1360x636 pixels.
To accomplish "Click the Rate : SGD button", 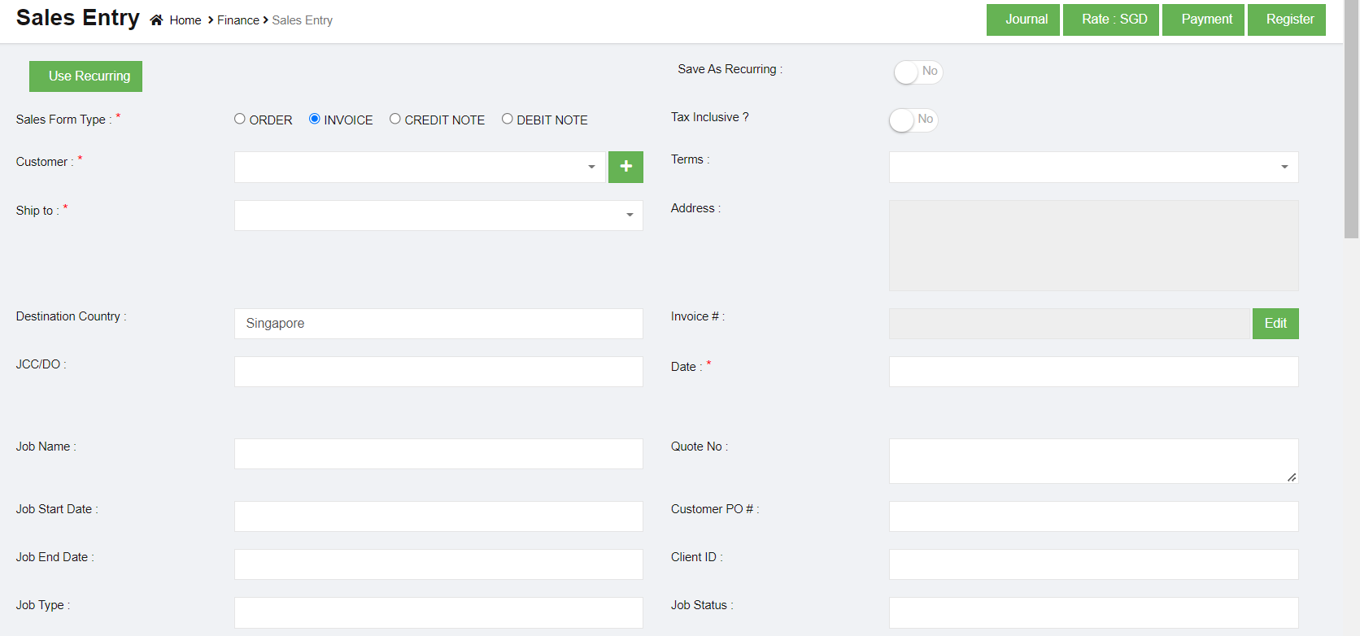I will click(x=1110, y=20).
